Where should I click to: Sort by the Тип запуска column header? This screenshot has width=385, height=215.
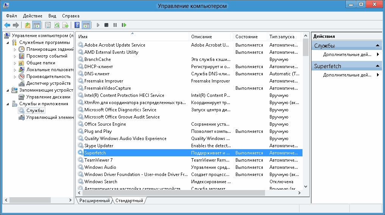pyautogui.click(x=284, y=37)
